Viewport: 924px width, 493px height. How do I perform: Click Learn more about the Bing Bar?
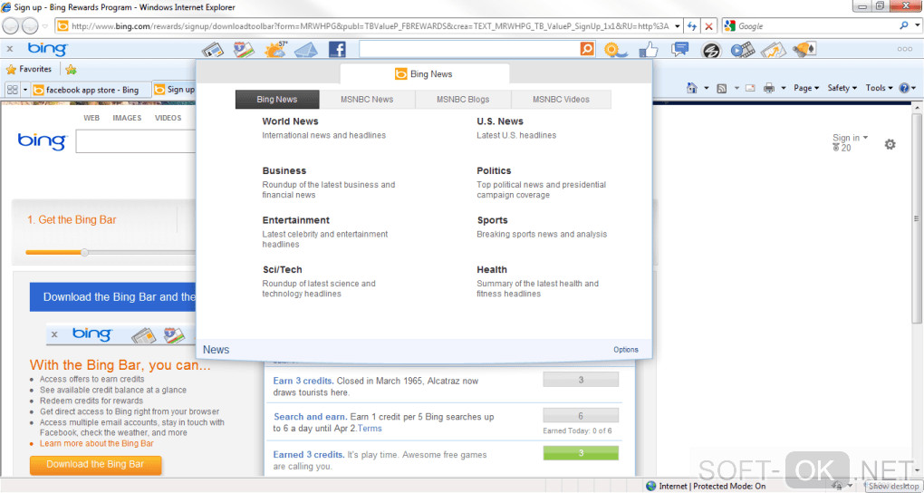pyautogui.click(x=97, y=443)
